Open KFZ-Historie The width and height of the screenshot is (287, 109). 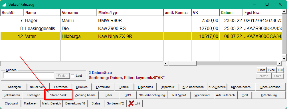tap(217, 87)
